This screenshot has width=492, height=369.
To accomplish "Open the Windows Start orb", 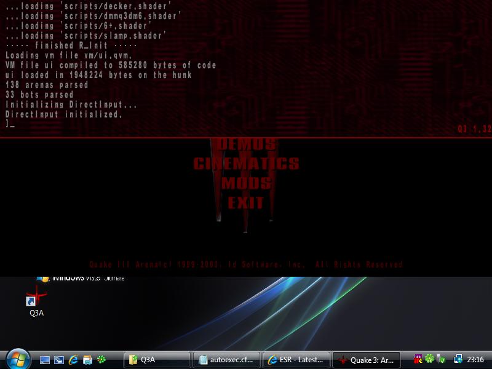I will click(x=17, y=359).
